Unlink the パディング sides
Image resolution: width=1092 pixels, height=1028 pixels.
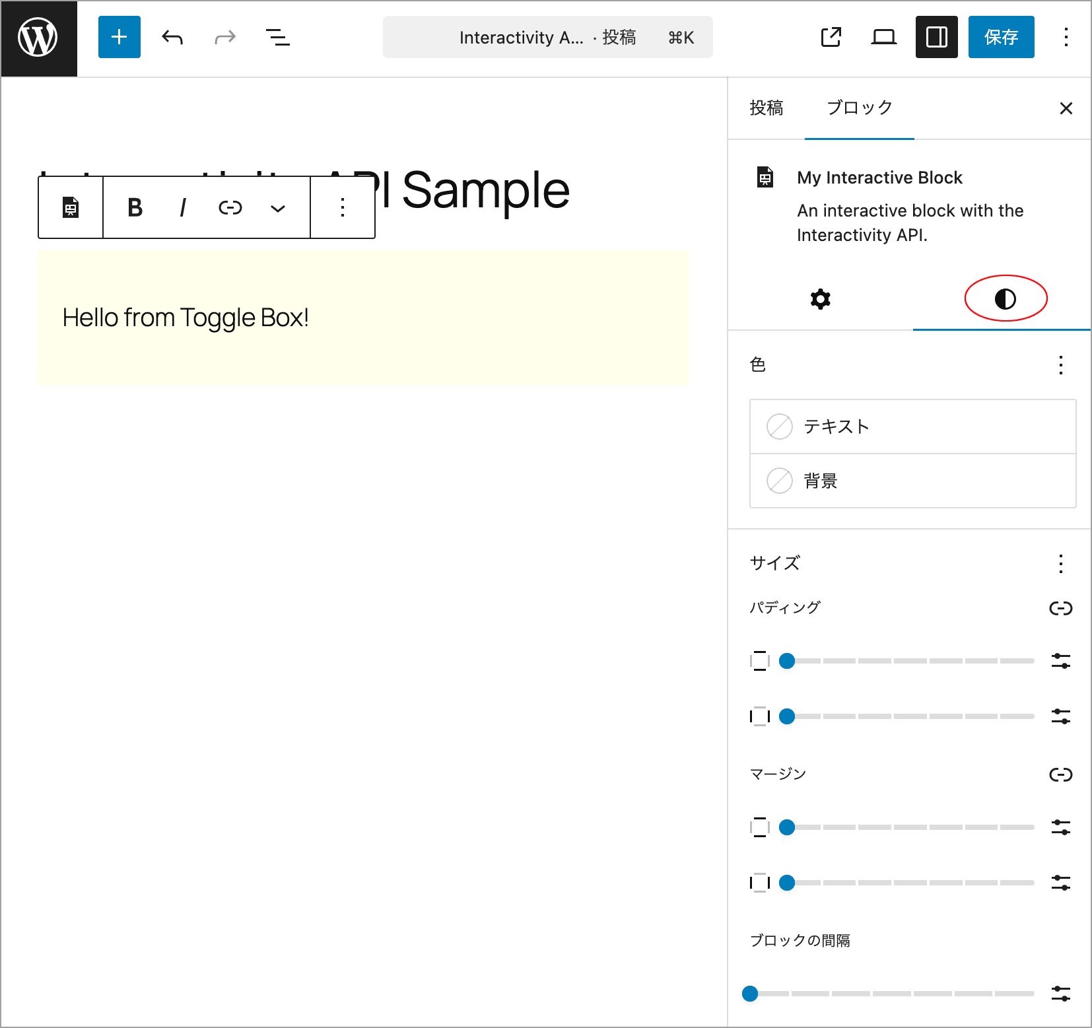click(1061, 608)
